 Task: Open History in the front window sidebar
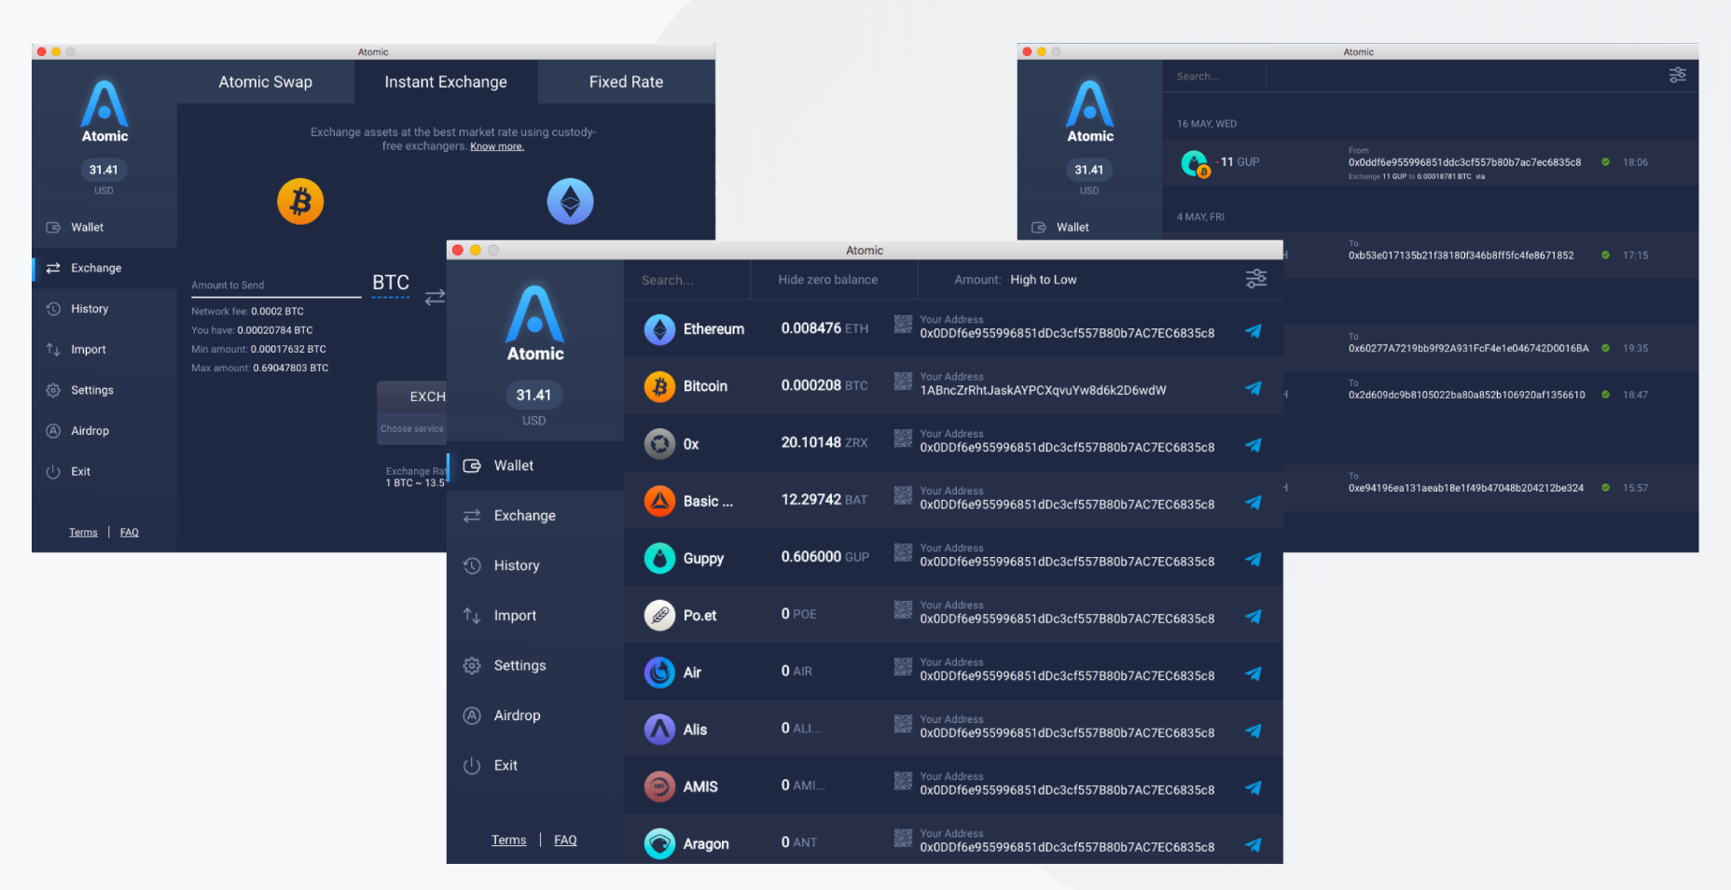[x=535, y=565]
